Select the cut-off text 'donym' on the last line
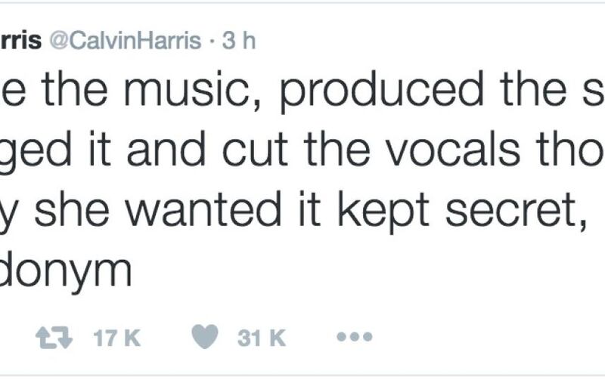The height and width of the screenshot is (380, 605). pos(66,273)
